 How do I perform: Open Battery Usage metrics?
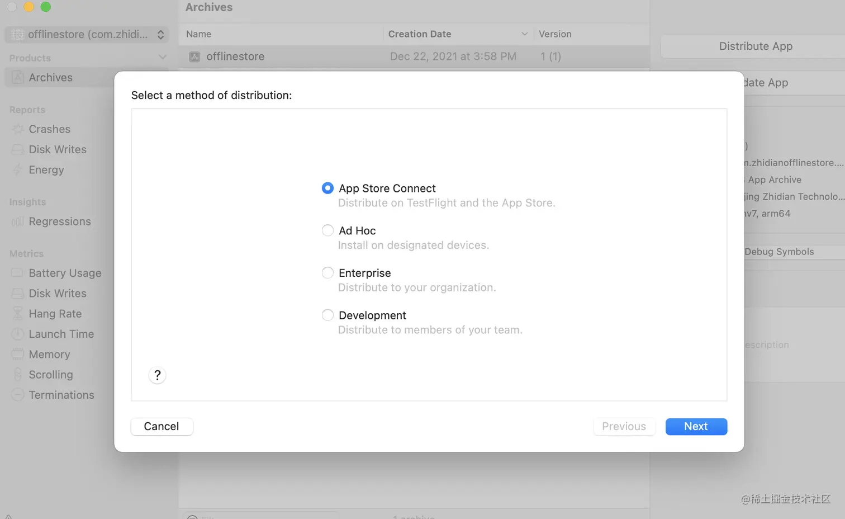65,273
